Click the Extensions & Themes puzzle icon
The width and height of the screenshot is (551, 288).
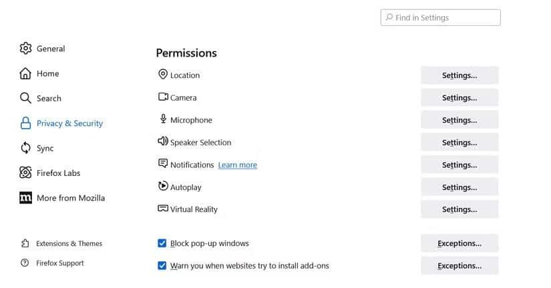pos(25,243)
